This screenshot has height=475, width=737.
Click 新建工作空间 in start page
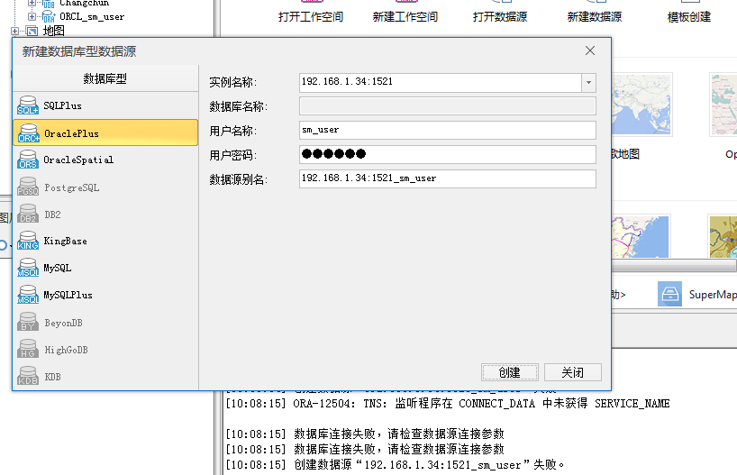[x=405, y=17]
